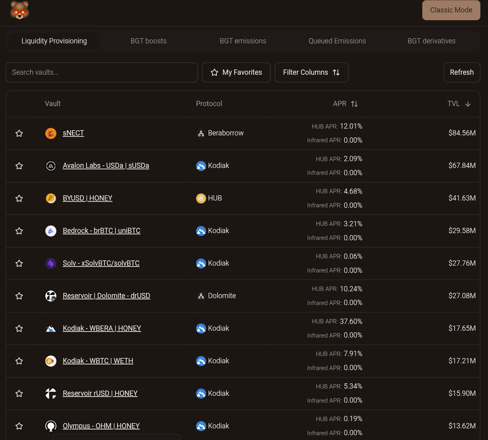Click the search vaults input field
Viewport: 488px width, 440px height.
click(x=102, y=72)
